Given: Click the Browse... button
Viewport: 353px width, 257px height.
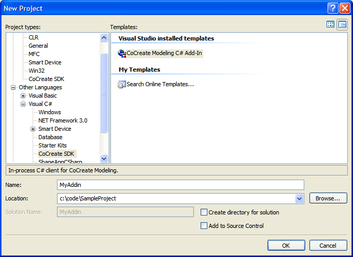Looking at the screenshot, I should (x=328, y=198).
